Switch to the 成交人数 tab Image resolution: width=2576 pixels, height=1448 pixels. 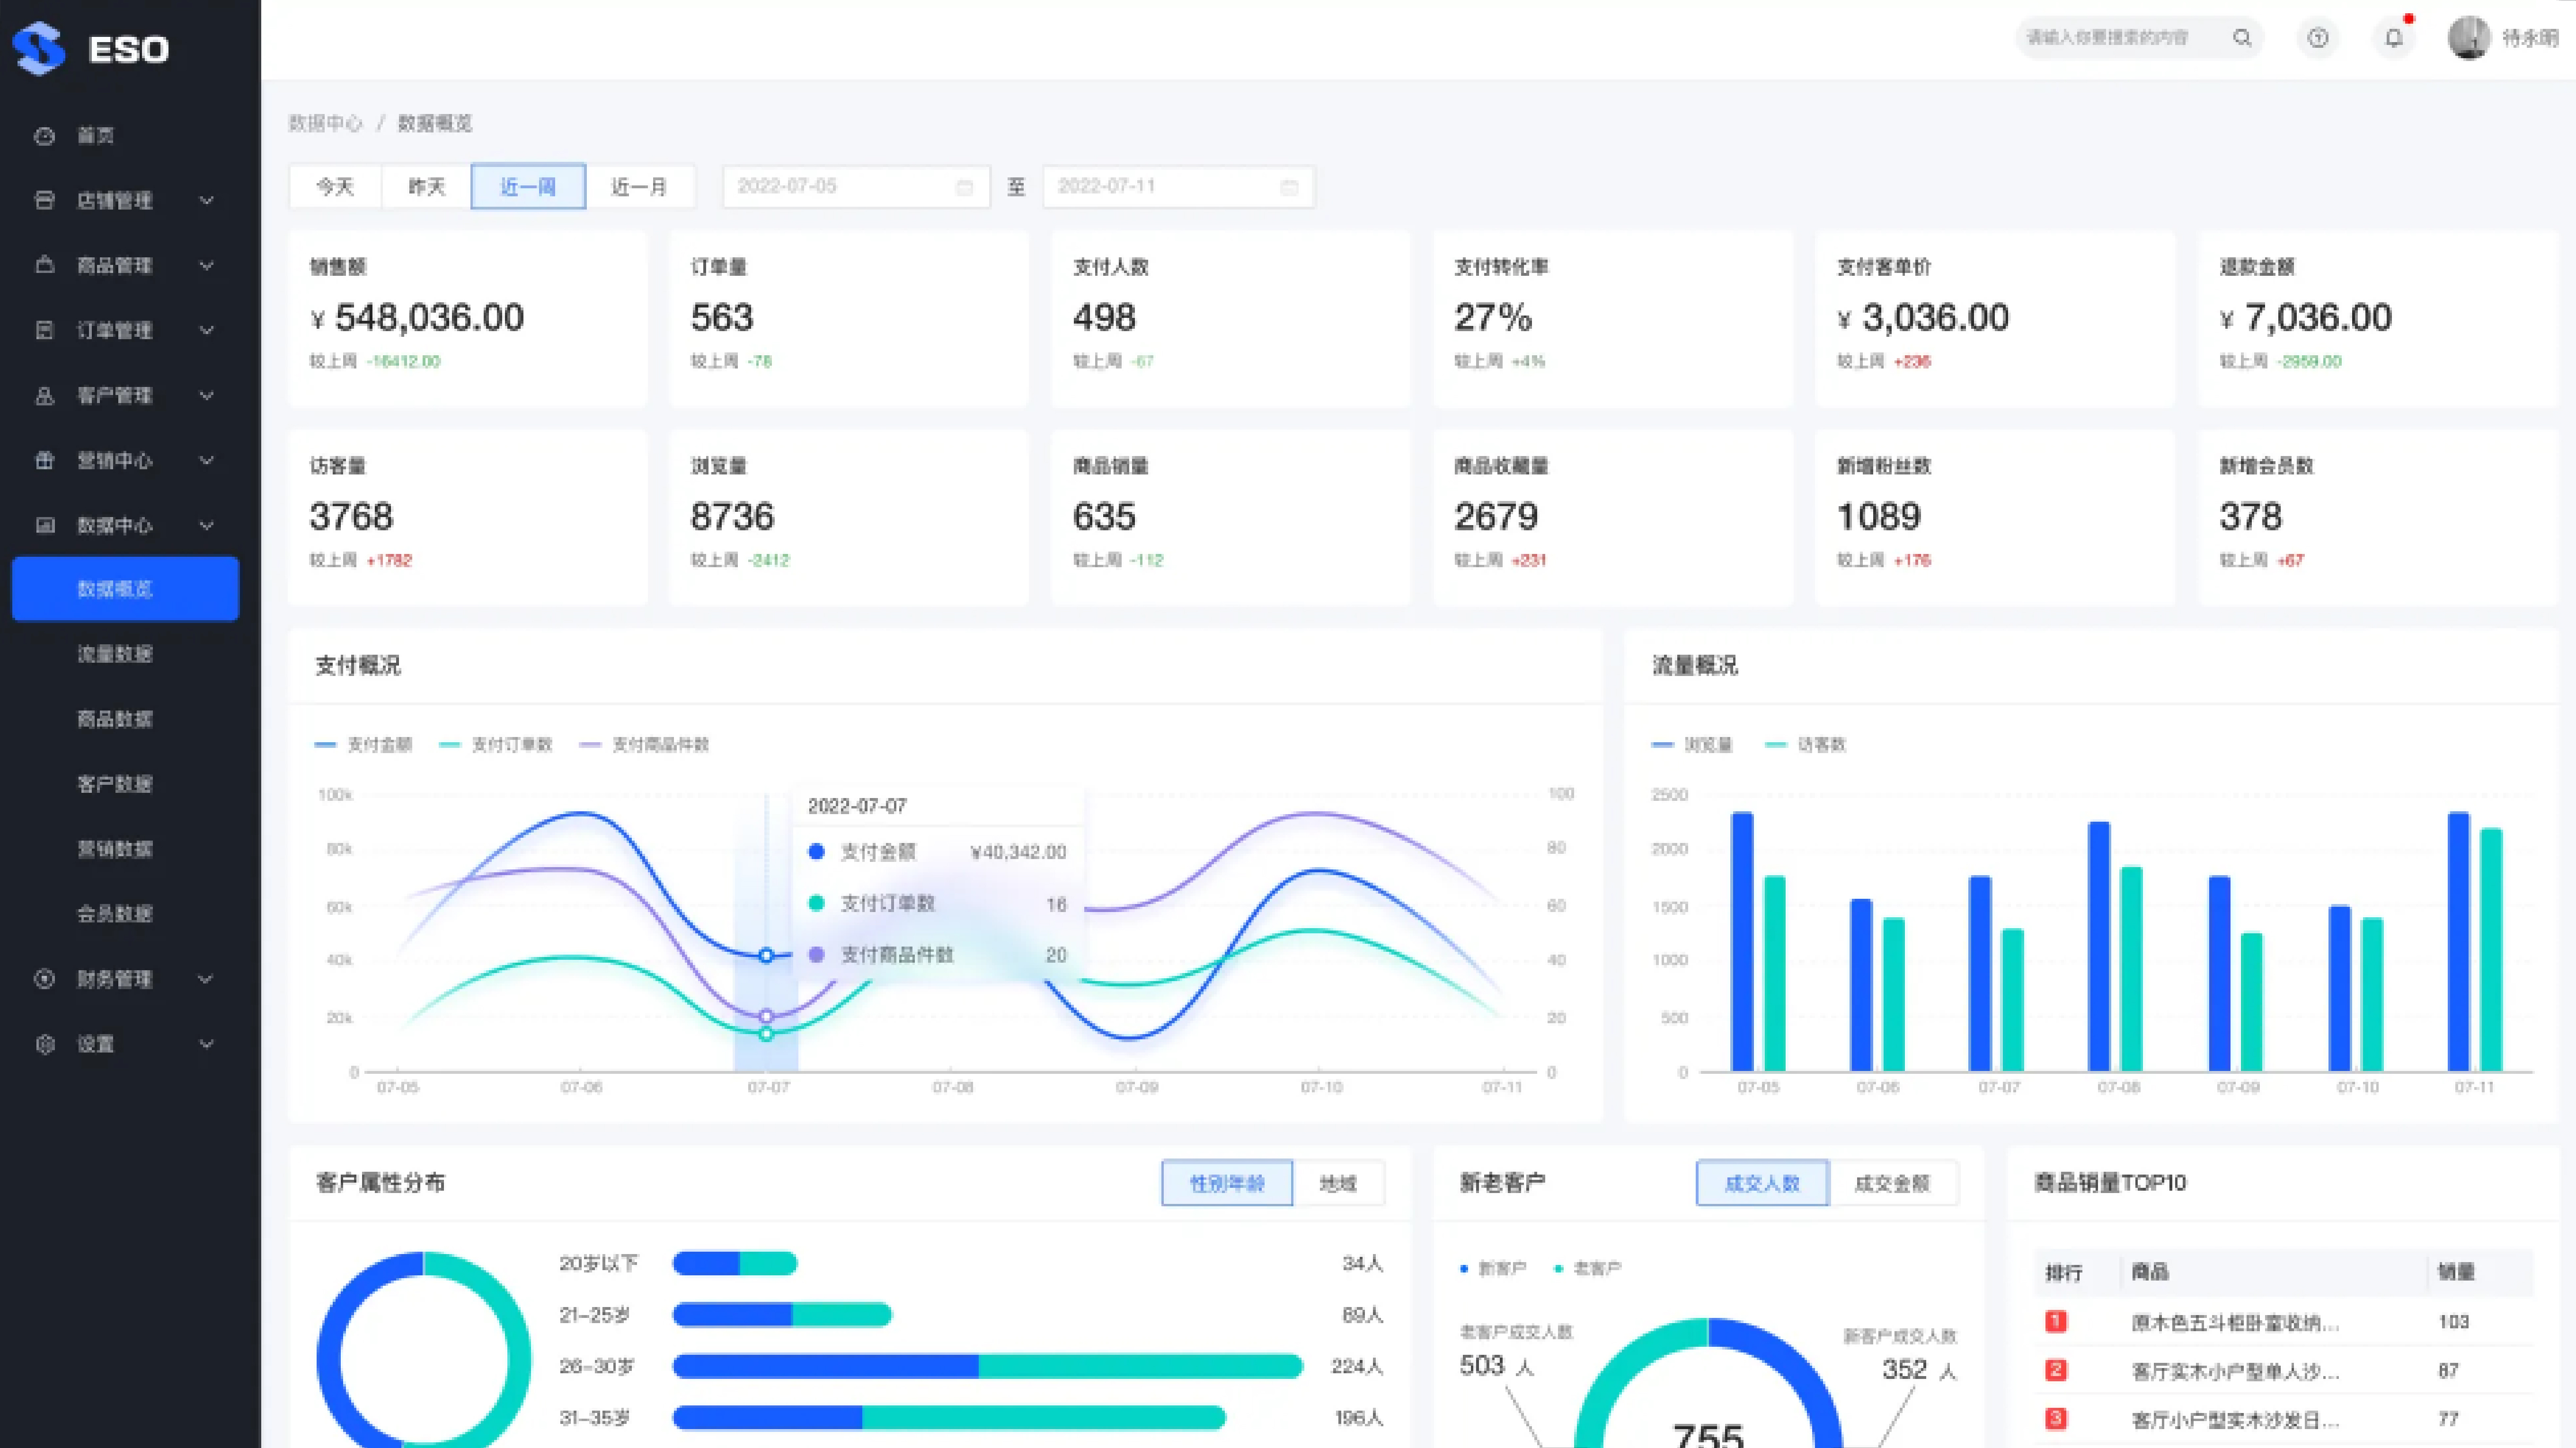[x=1762, y=1183]
